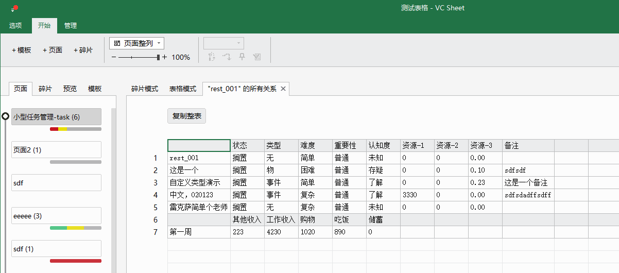Open the 选项 ribbon tab
Screen dimensions: 619x273
15,25
